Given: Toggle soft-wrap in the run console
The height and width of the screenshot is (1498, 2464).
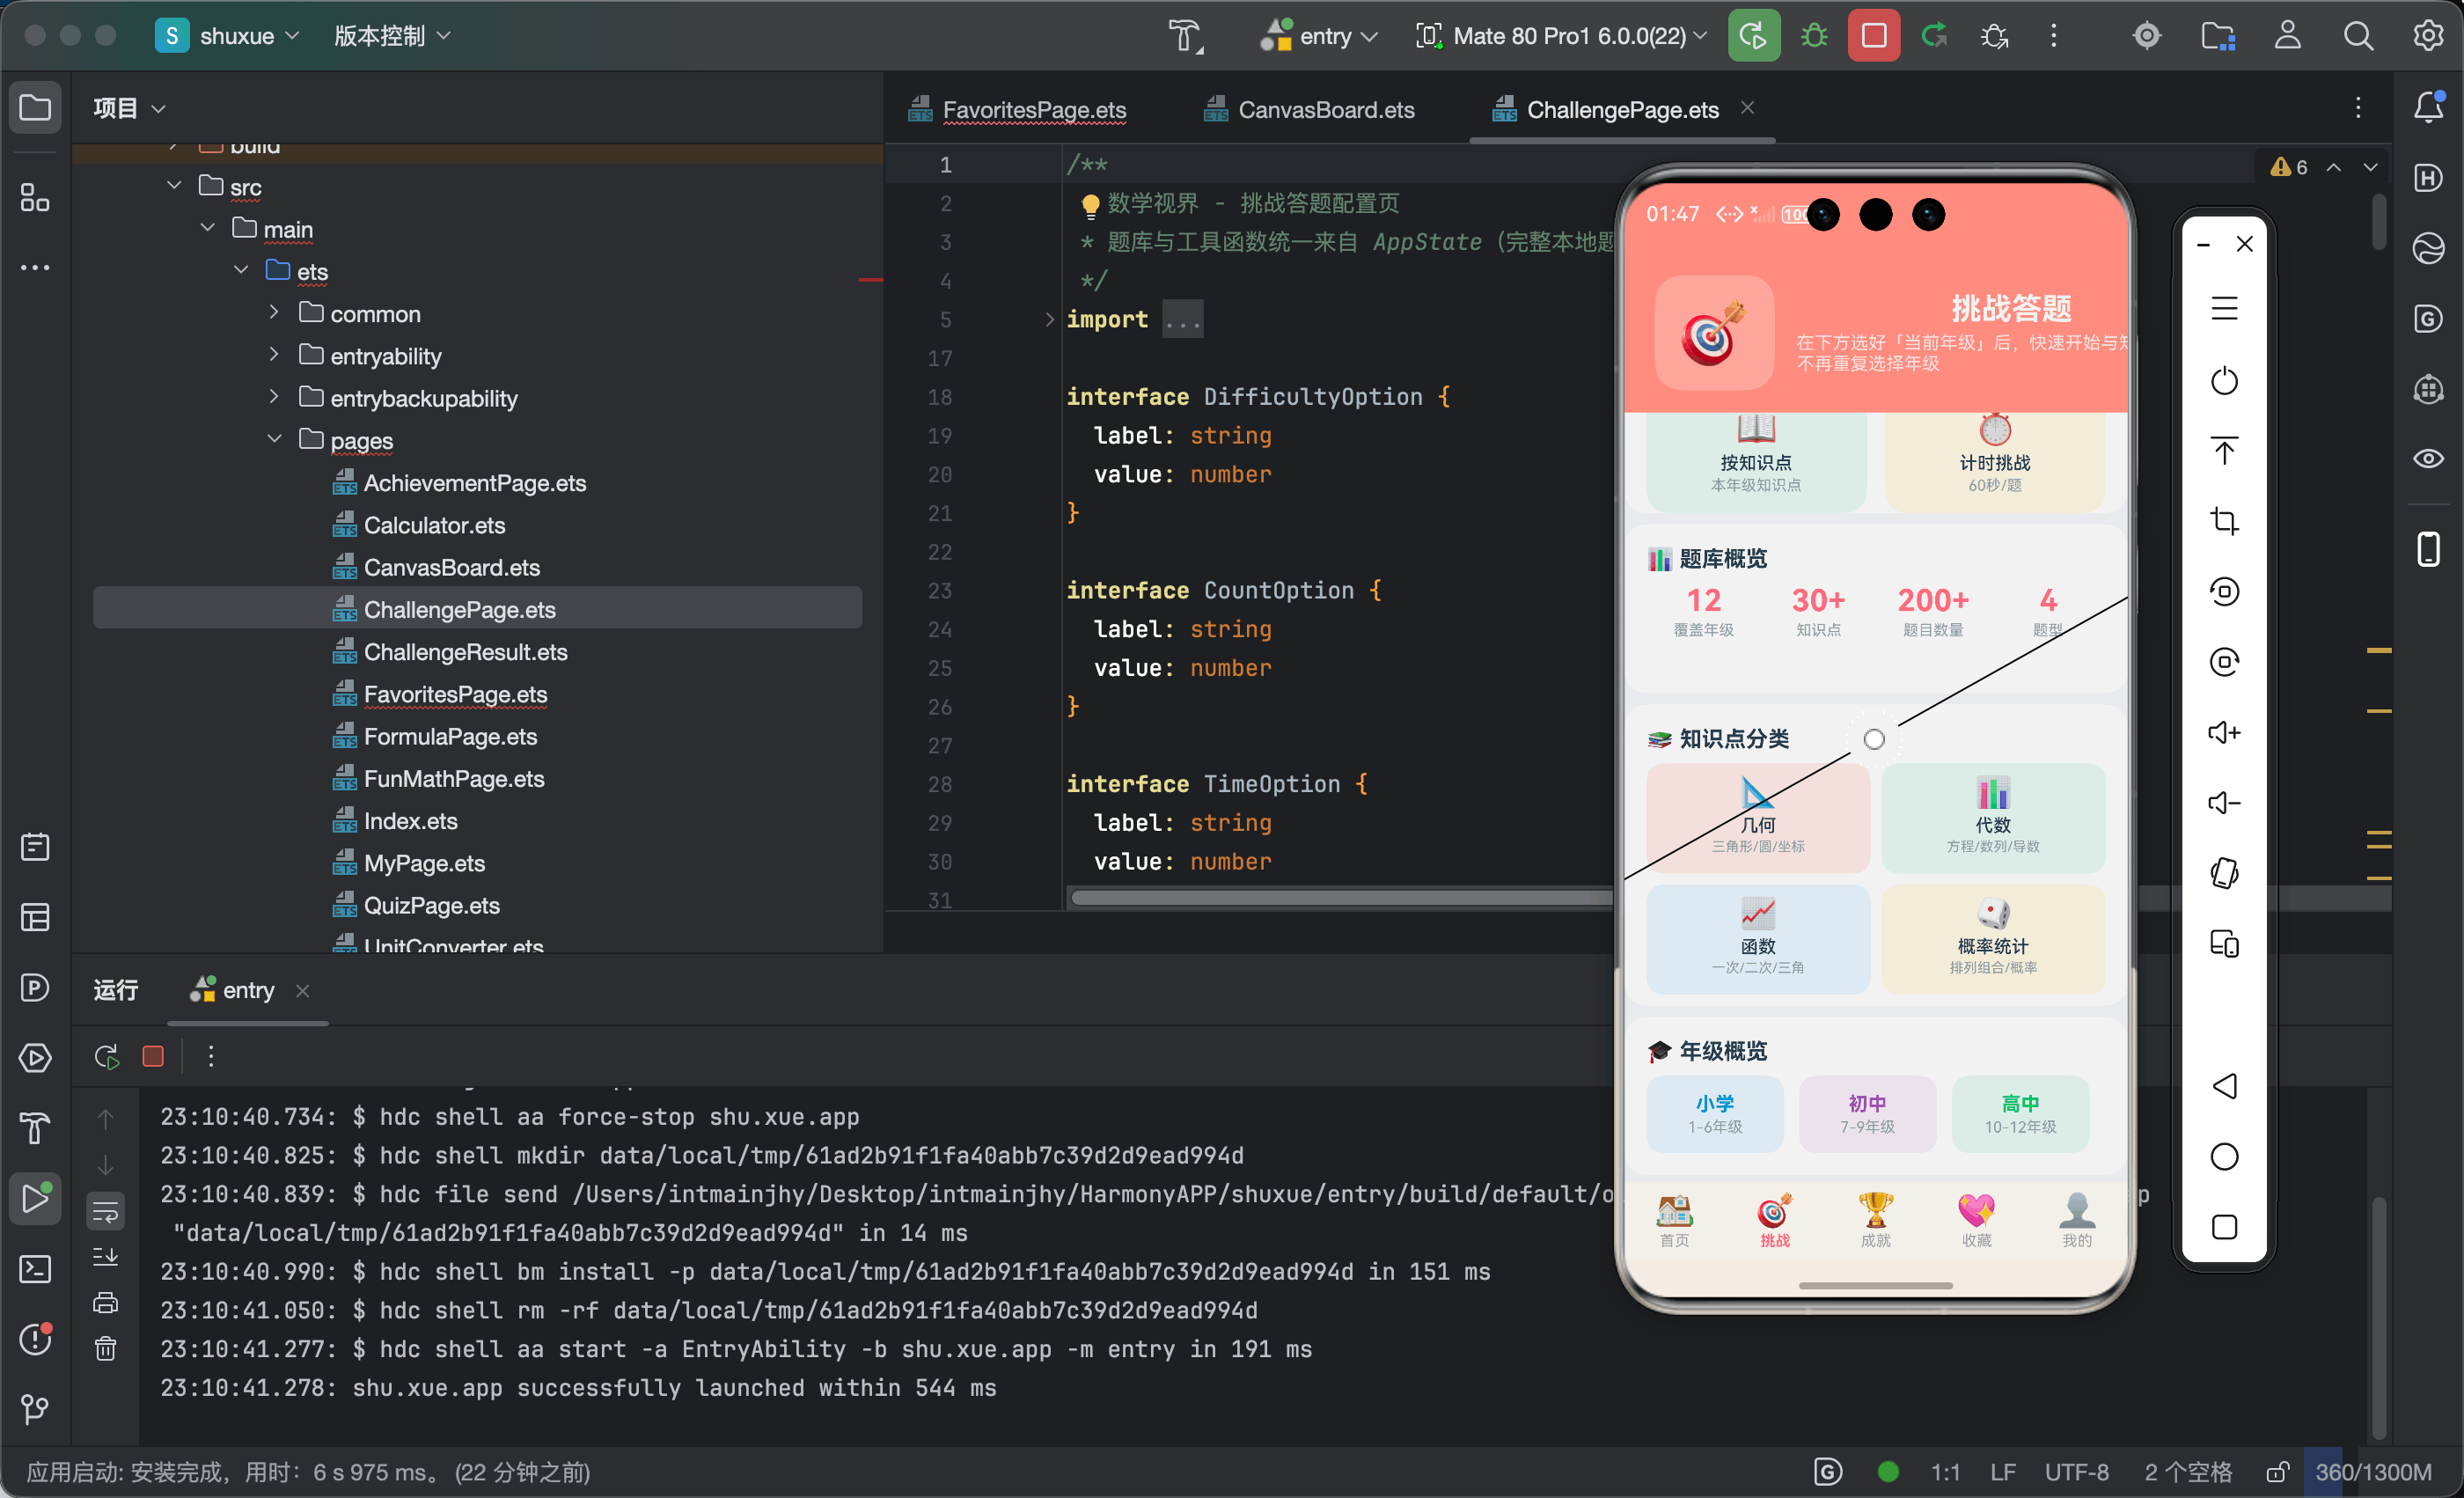Looking at the screenshot, I should click(105, 1212).
